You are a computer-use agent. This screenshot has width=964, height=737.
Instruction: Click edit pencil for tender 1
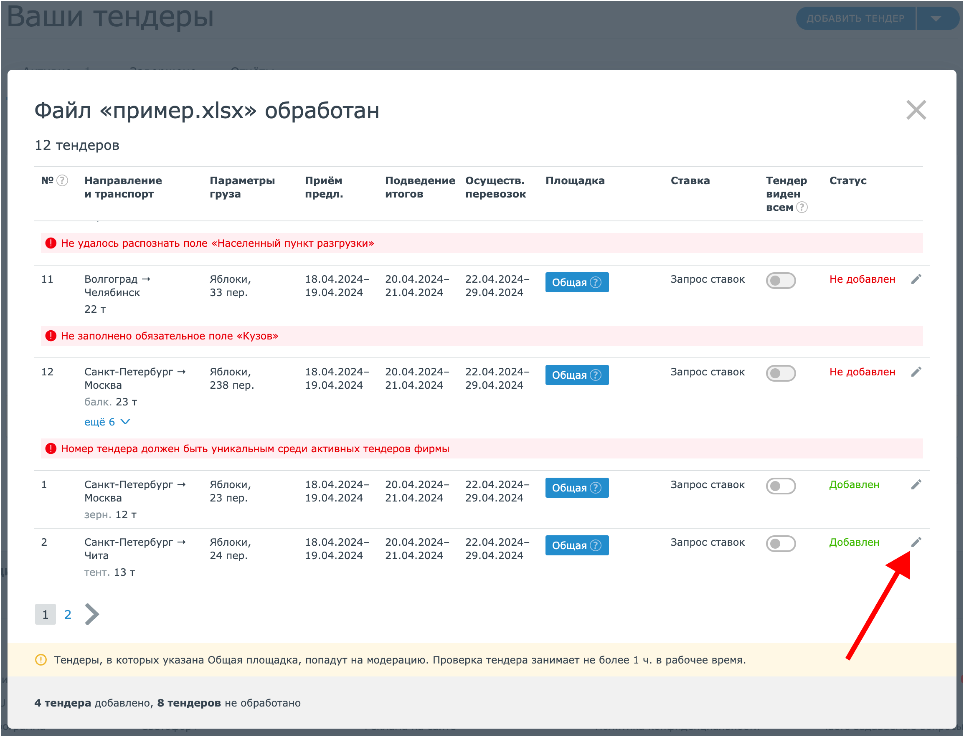916,485
